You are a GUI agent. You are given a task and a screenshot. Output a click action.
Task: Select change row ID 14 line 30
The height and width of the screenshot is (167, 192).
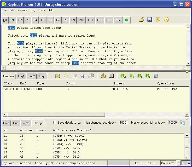click(94, 148)
